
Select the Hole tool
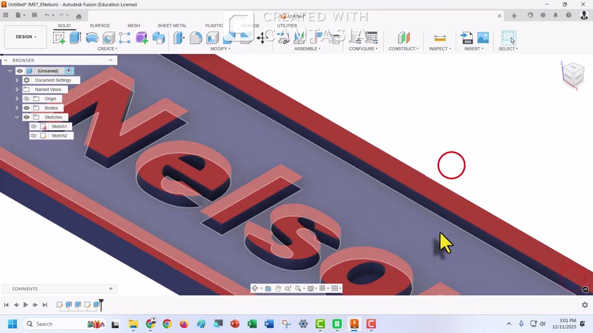[x=109, y=37]
